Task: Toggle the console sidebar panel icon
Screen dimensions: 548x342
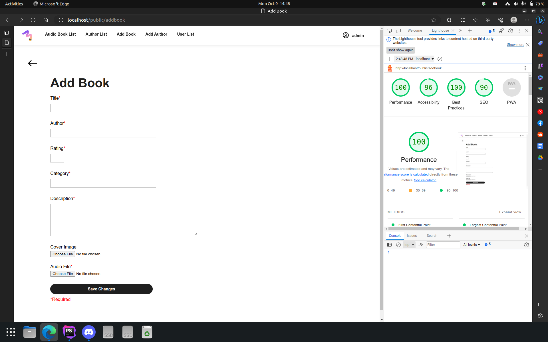Action: 389,245
